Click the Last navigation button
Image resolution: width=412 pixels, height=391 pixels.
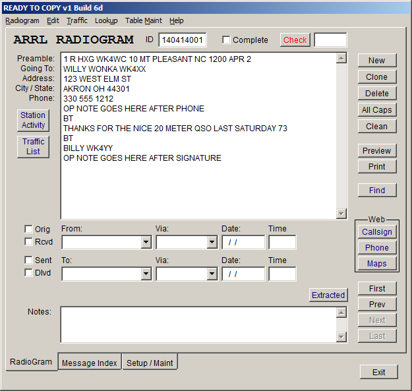click(377, 336)
